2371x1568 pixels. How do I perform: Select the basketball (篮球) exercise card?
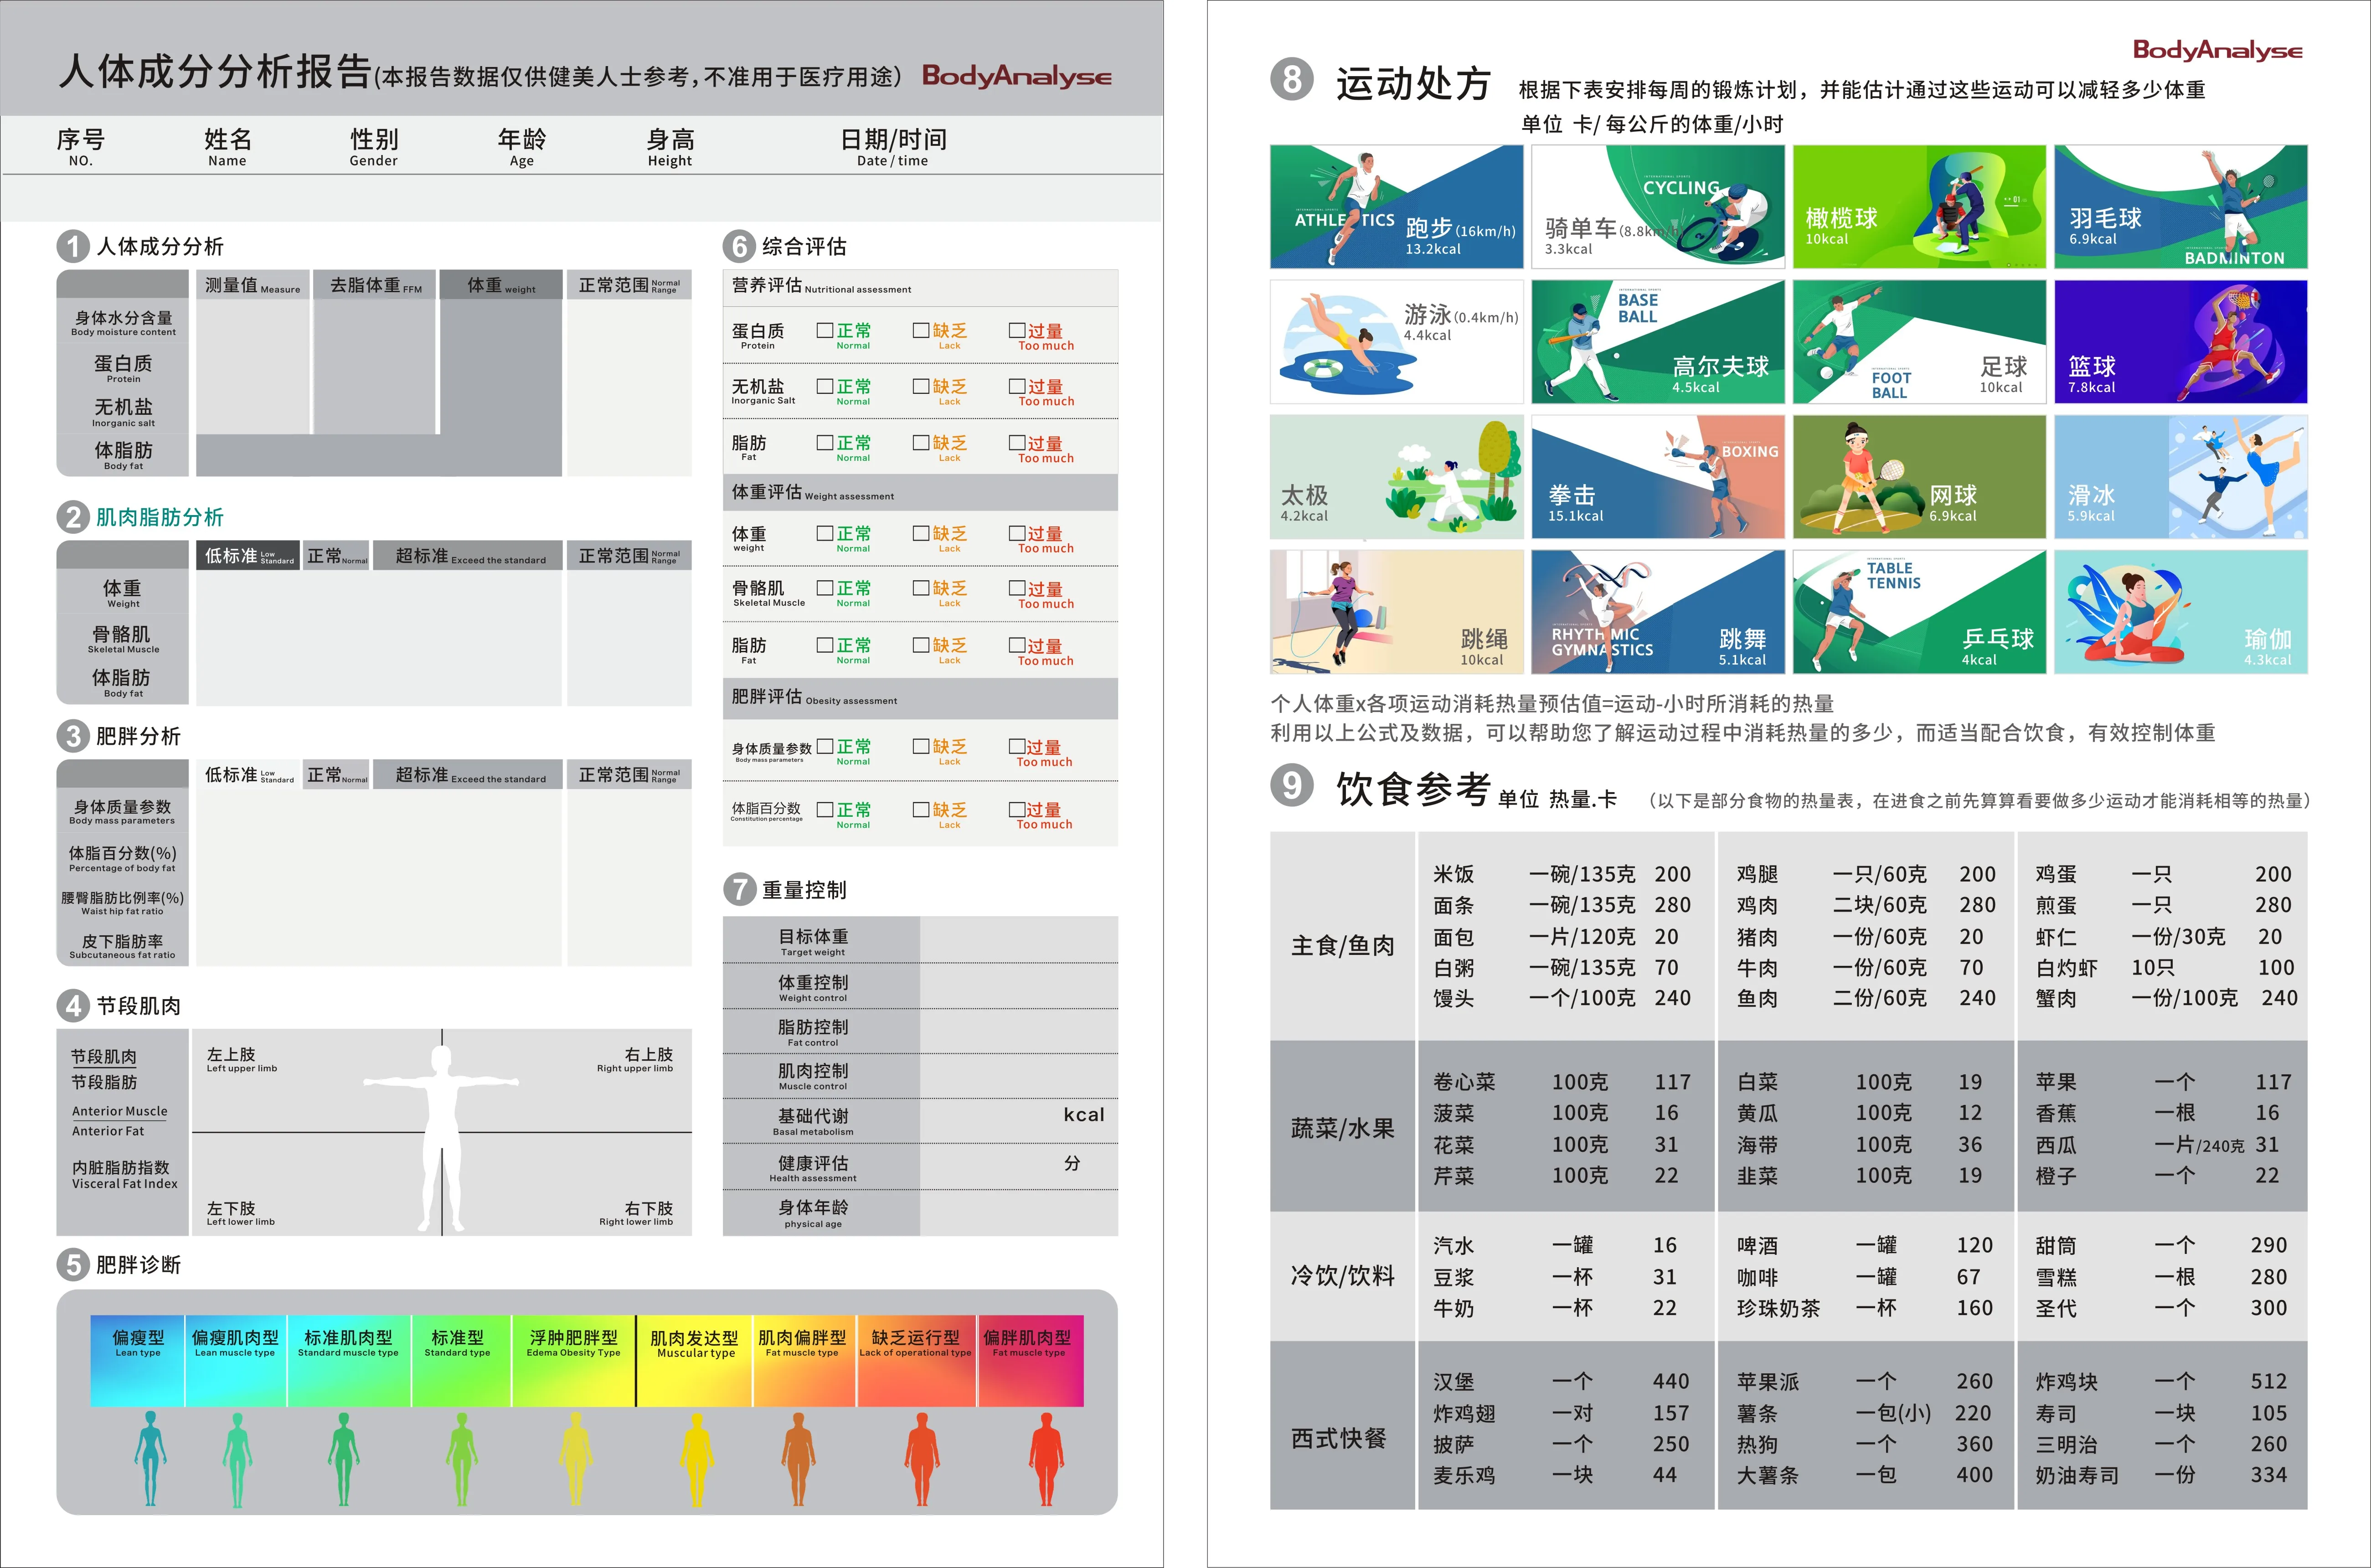pyautogui.click(x=2180, y=342)
